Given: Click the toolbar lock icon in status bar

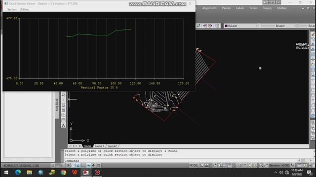Looking at the screenshot, I should pyautogui.click(x=266, y=165).
